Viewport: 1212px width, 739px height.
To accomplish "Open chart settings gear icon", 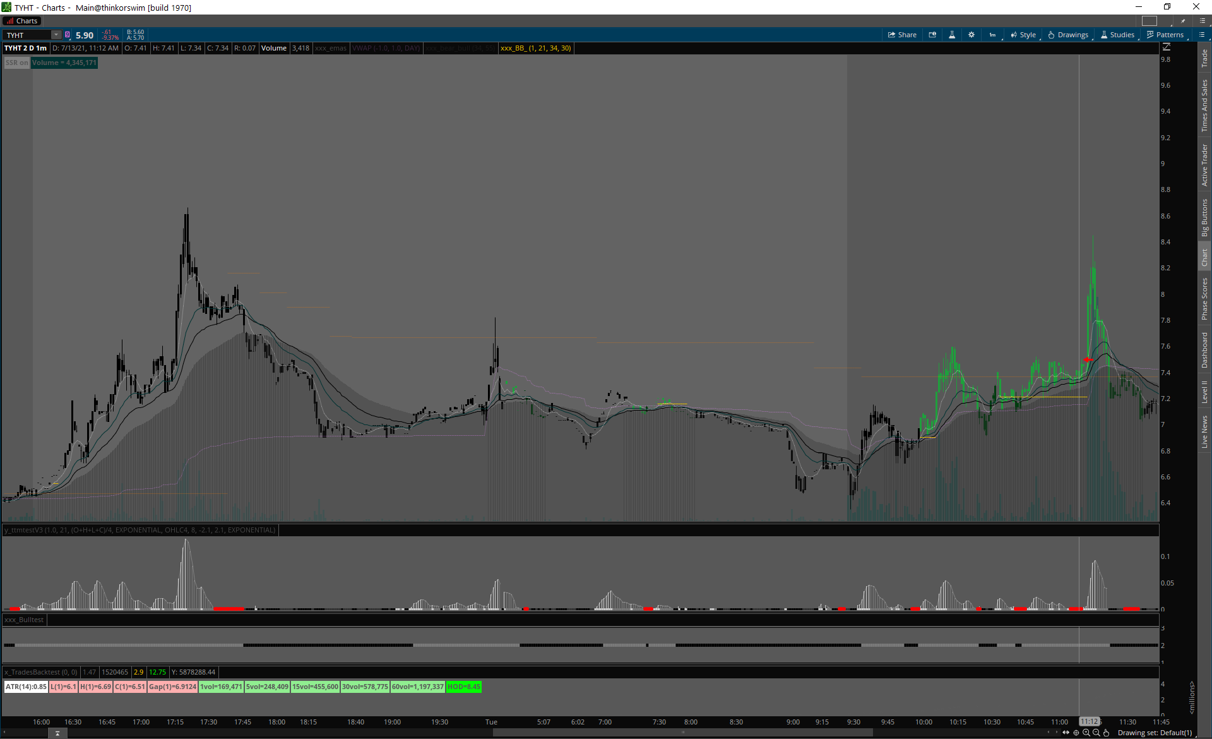I will (971, 35).
